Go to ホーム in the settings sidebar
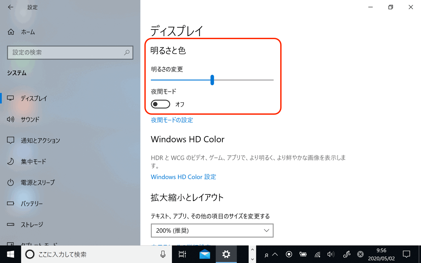Image resolution: width=421 pixels, height=263 pixels. click(28, 32)
